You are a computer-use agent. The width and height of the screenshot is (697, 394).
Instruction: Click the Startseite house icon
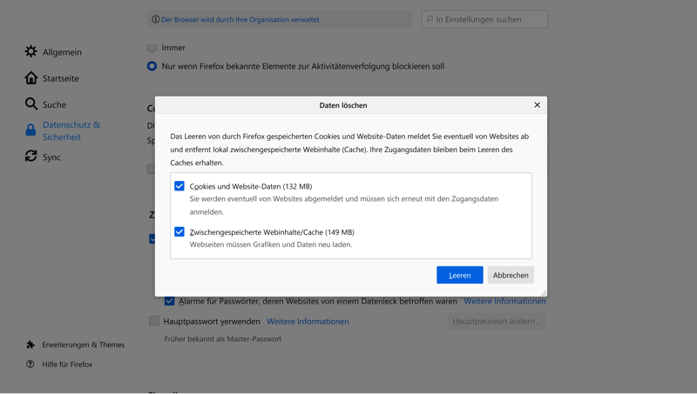(31, 78)
